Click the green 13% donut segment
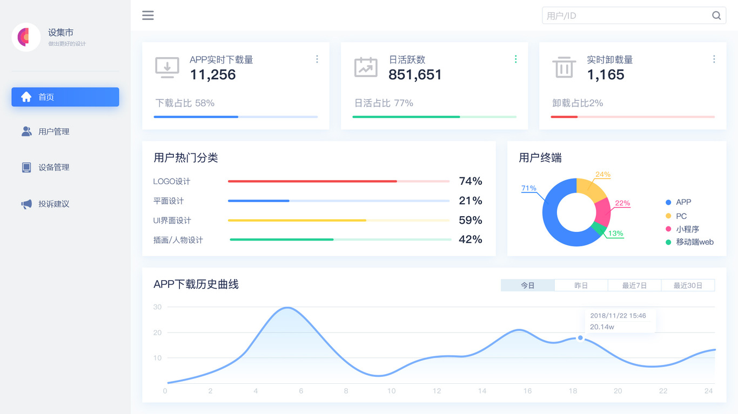 coord(598,229)
